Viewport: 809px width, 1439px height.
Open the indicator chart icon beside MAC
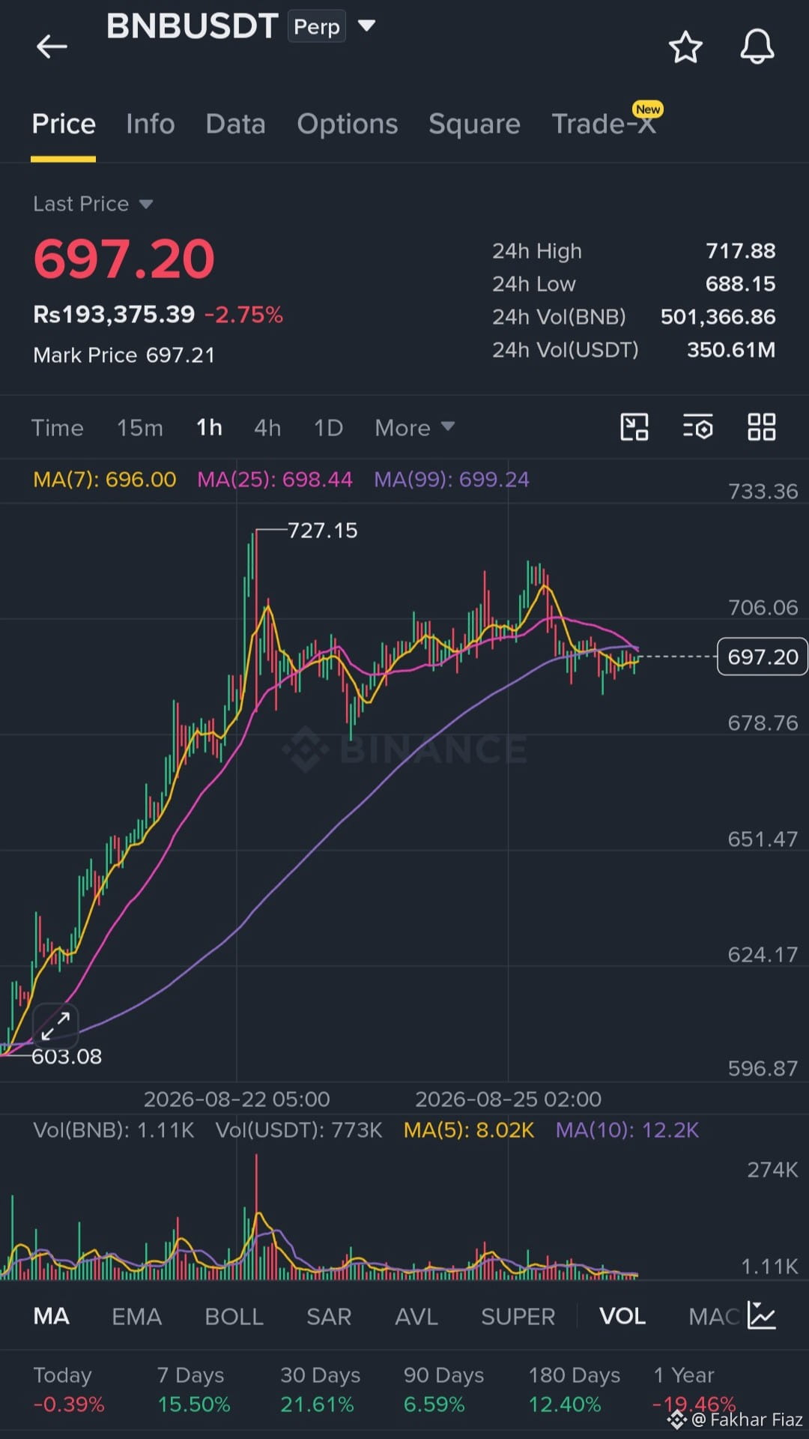[x=761, y=1315]
